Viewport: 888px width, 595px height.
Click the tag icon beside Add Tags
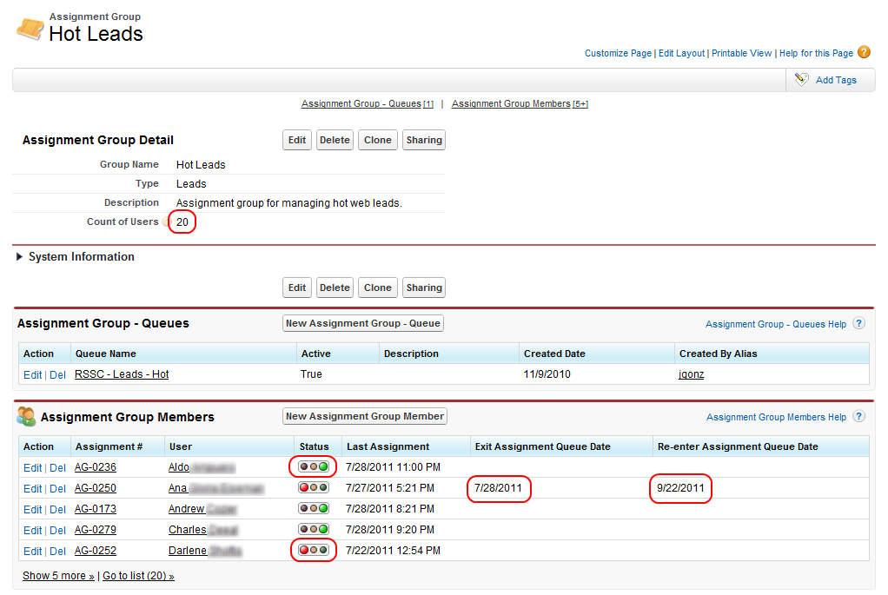point(801,79)
